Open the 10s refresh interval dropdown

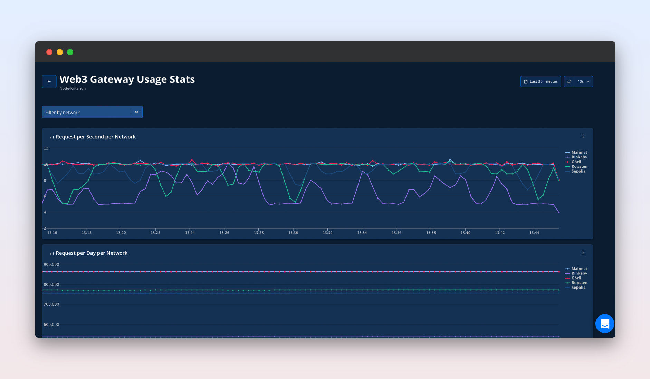click(x=583, y=81)
